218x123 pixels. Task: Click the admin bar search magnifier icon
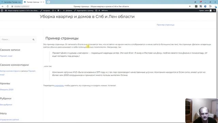pos(214,11)
